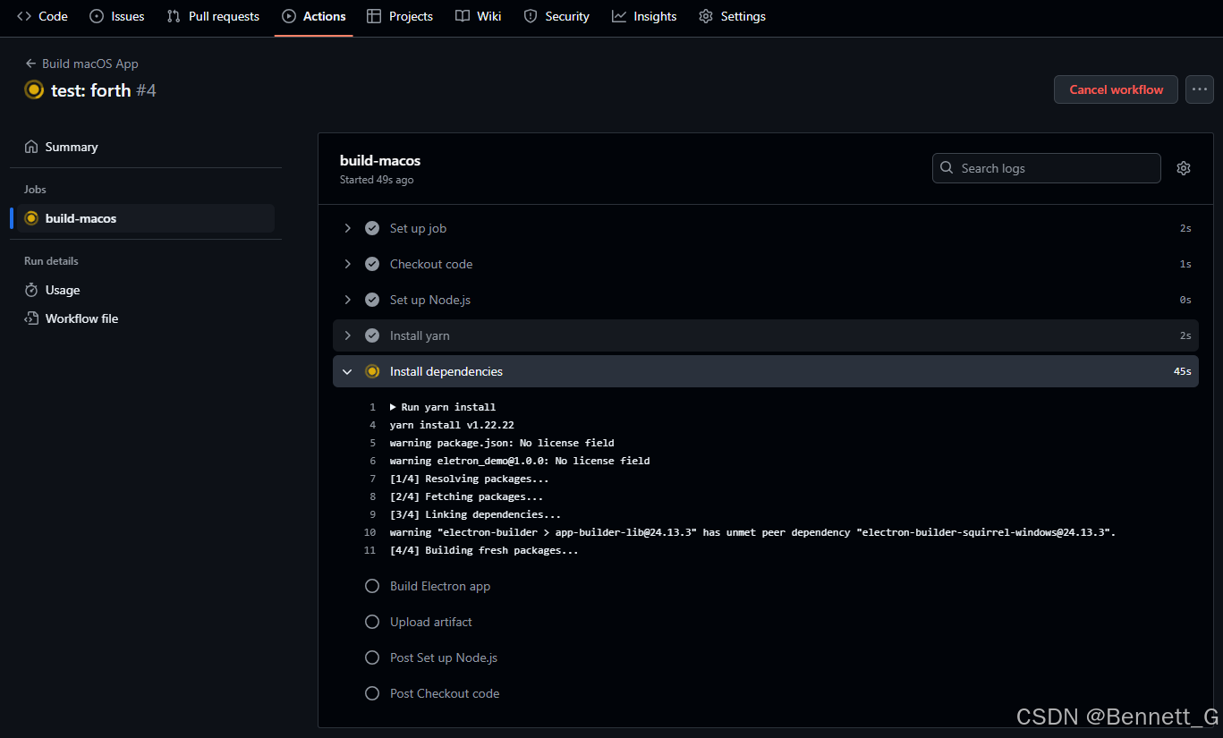The height and width of the screenshot is (738, 1223).
Task: Click the Insights graph icon in the nav
Action: [619, 16]
